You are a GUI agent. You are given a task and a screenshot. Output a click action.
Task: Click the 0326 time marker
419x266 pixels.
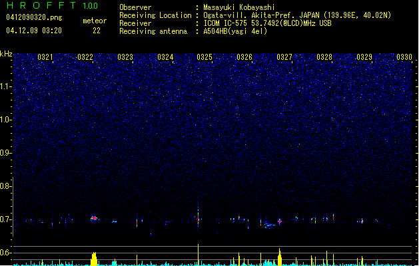click(244, 57)
